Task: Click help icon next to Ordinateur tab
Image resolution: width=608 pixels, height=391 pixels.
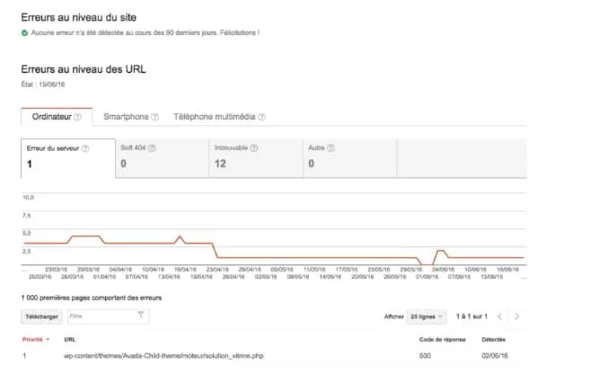Action: pyautogui.click(x=78, y=117)
